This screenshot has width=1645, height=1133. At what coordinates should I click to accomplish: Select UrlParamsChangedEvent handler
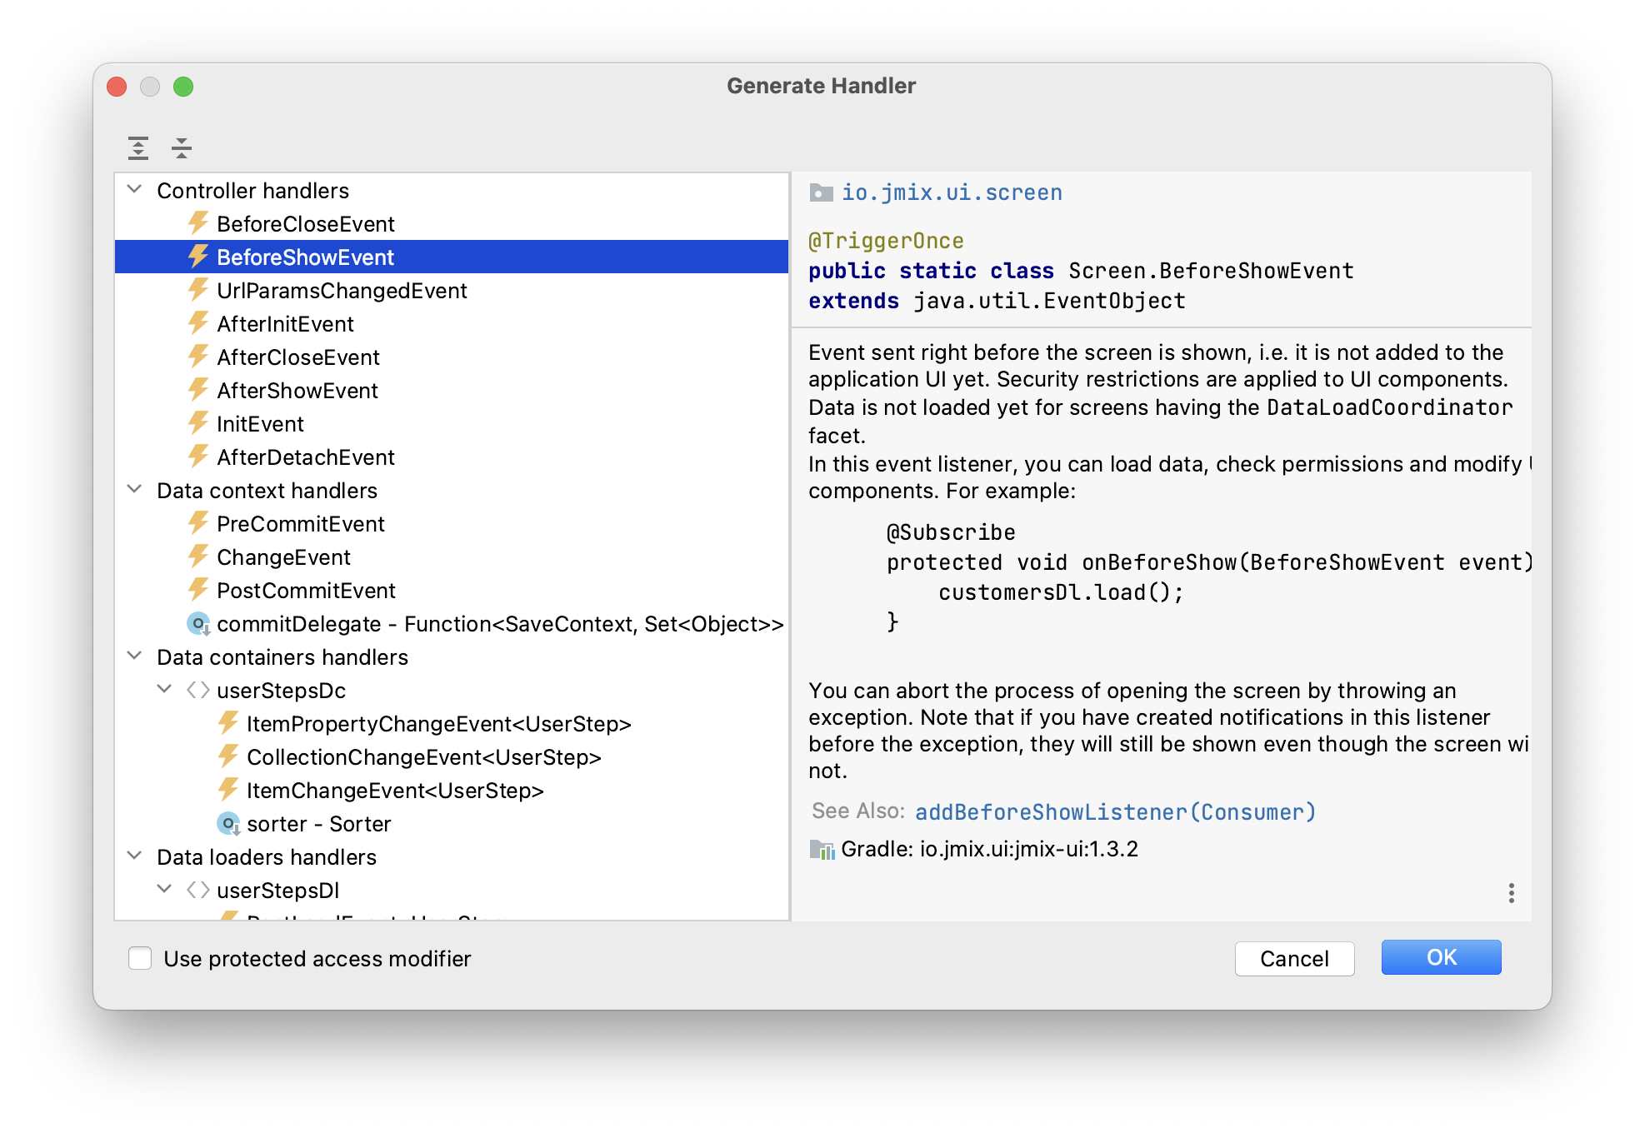click(452, 290)
